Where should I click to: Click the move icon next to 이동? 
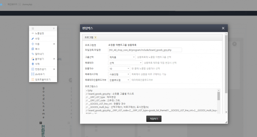[33, 44]
